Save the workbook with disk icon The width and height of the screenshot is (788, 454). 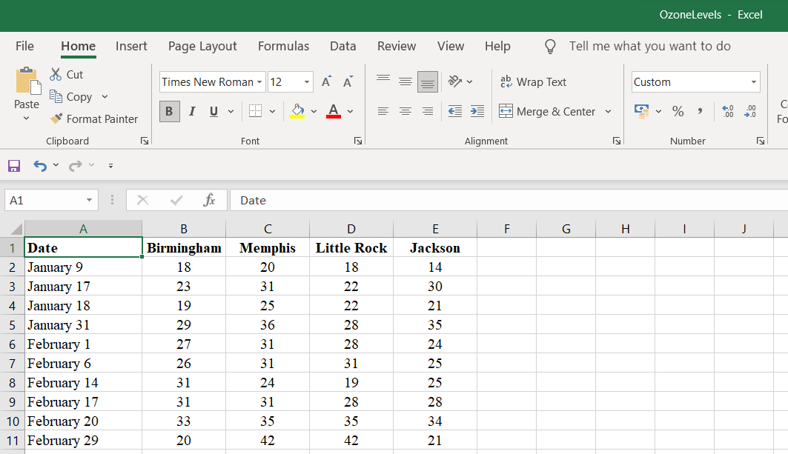coord(14,165)
